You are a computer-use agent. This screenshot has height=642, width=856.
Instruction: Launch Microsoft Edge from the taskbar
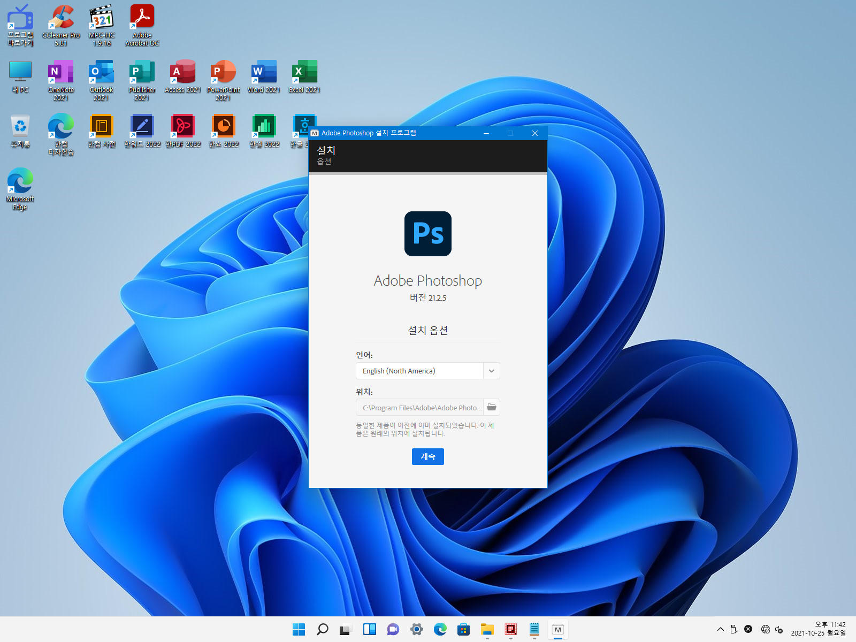click(x=440, y=629)
